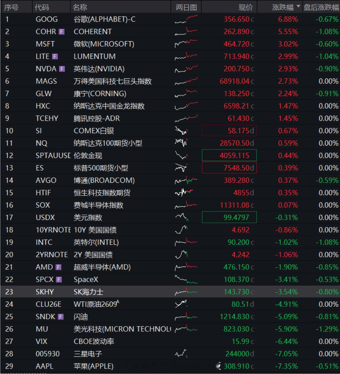Screen dimensions: 340x374
Task: Click INTC's -1.02% change value
Action: [x=286, y=242]
